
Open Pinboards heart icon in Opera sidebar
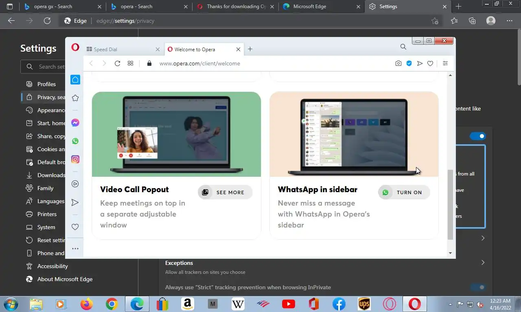tap(75, 227)
